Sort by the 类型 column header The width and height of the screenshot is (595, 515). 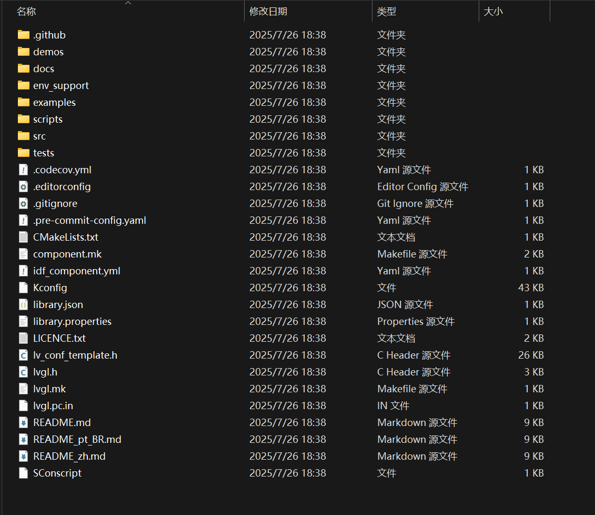tap(387, 12)
